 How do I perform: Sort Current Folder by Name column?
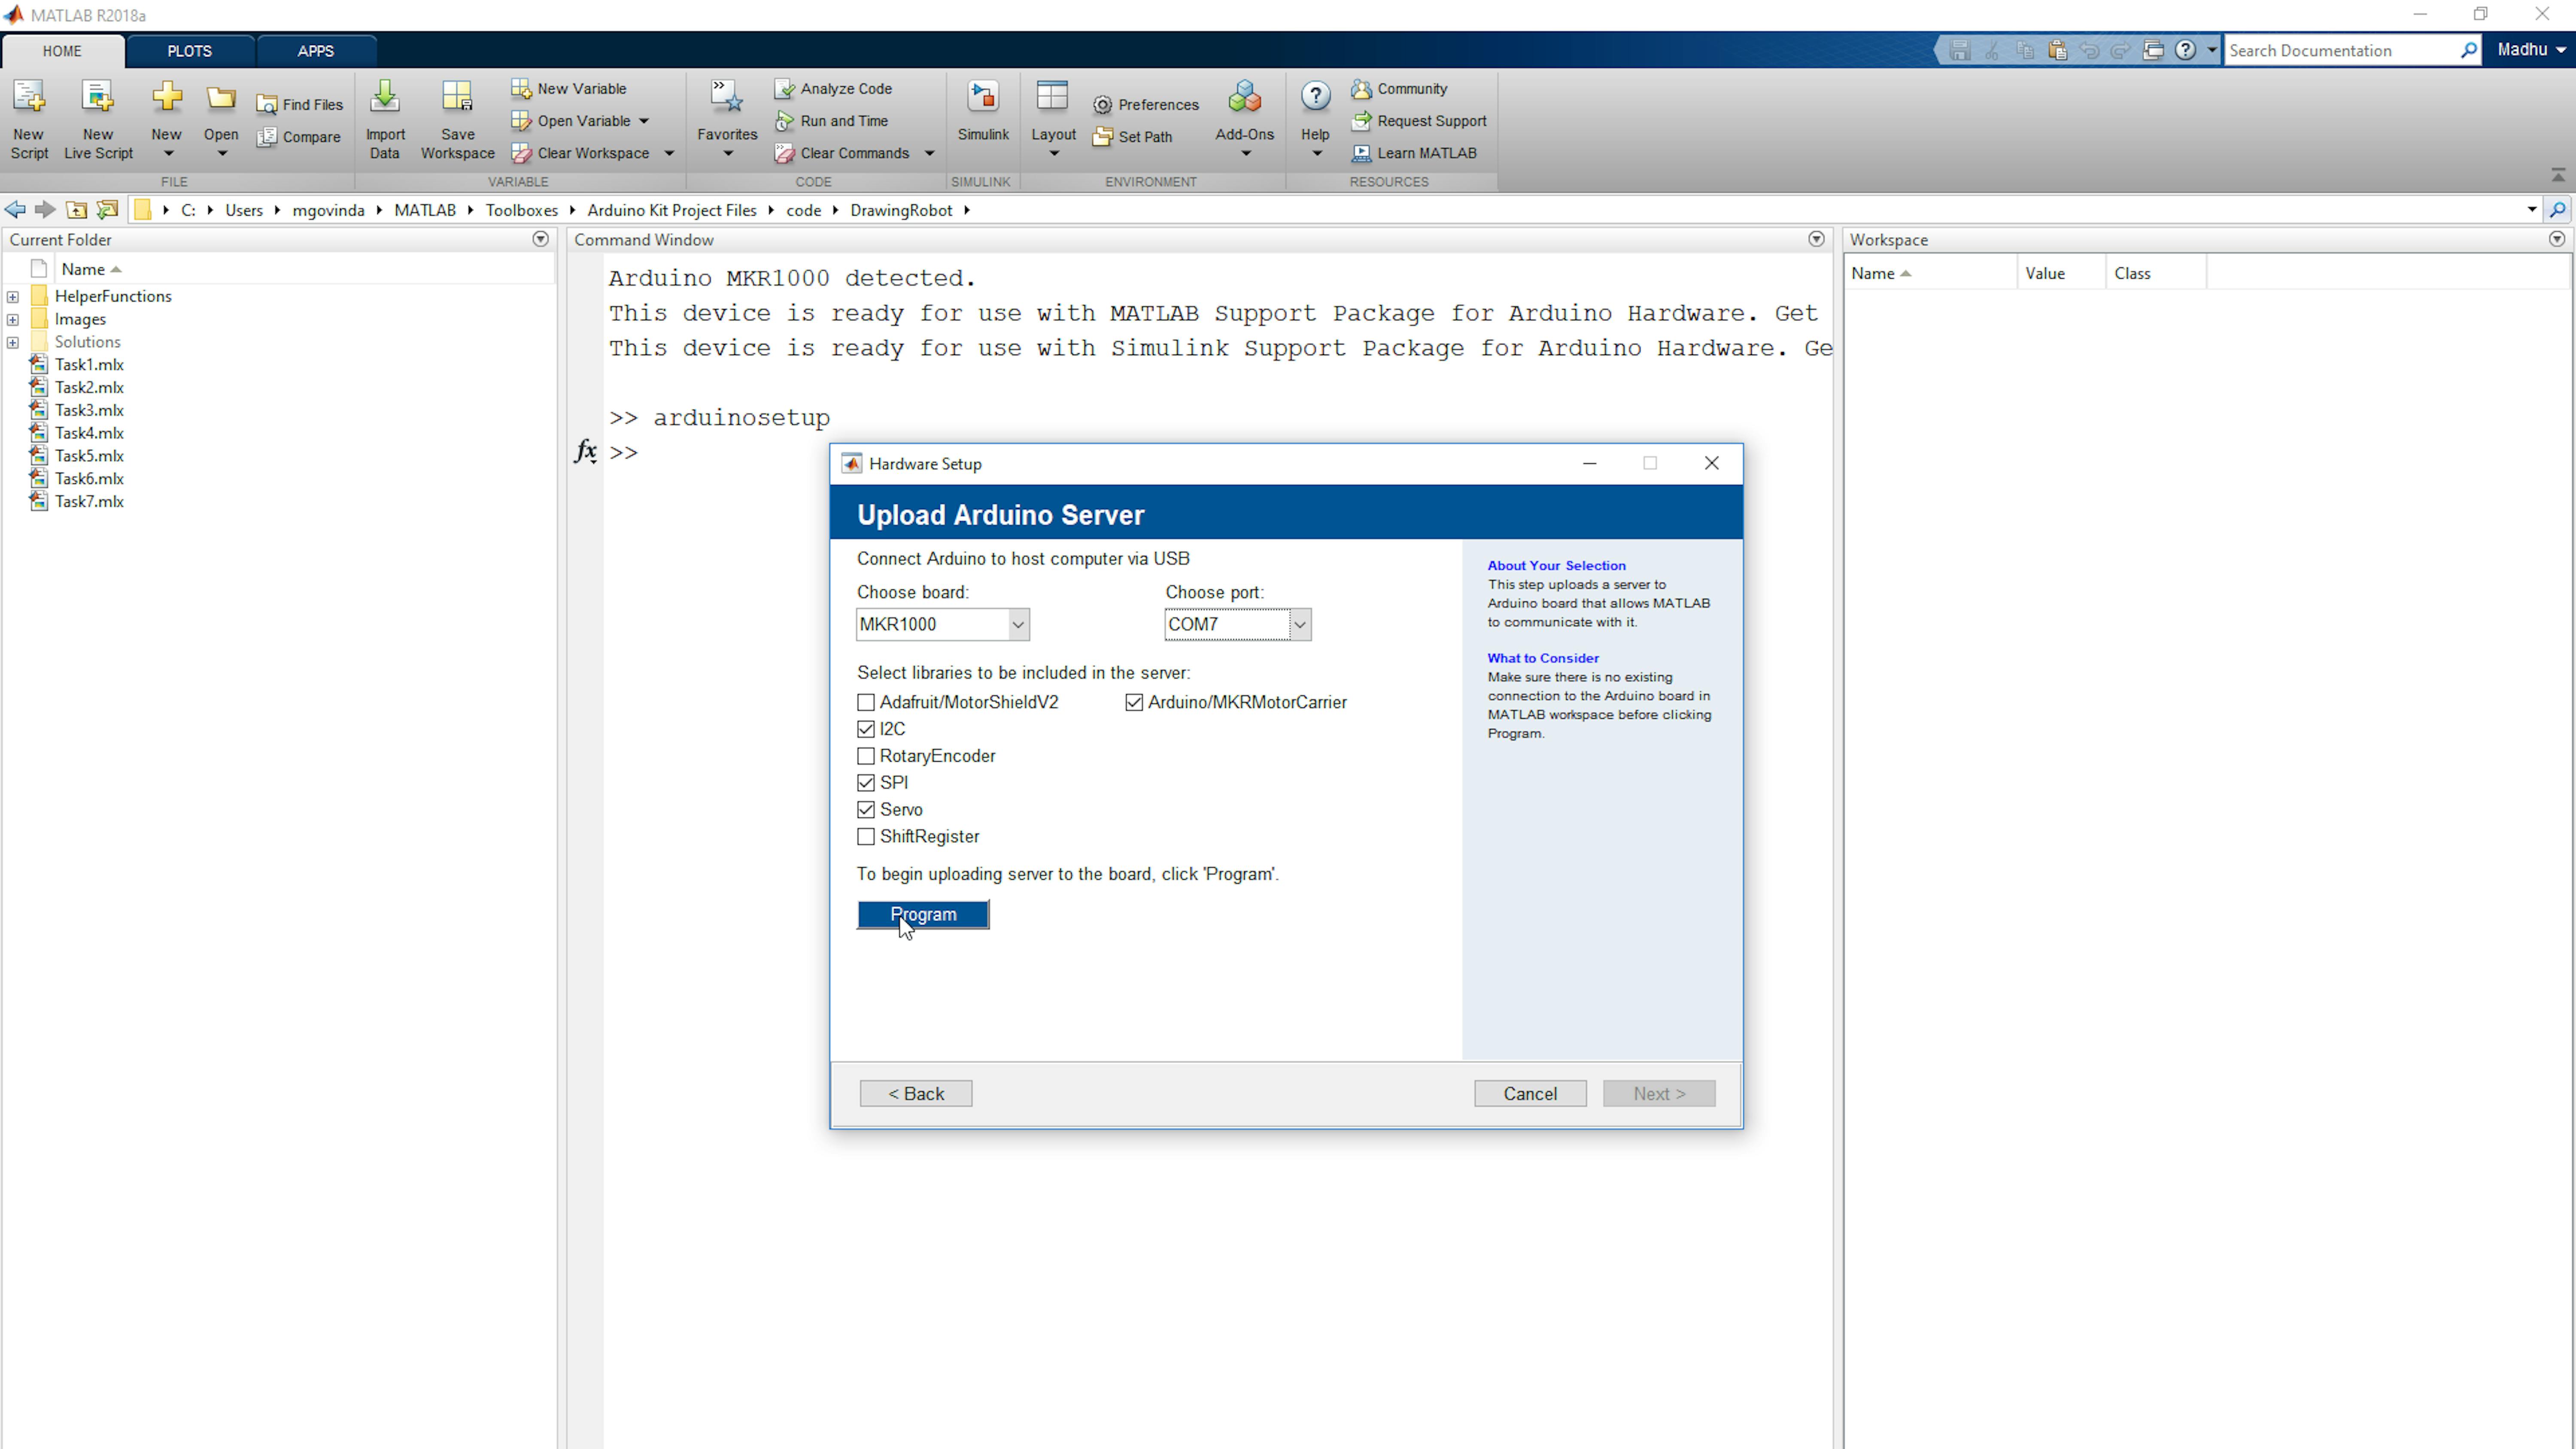[x=90, y=269]
